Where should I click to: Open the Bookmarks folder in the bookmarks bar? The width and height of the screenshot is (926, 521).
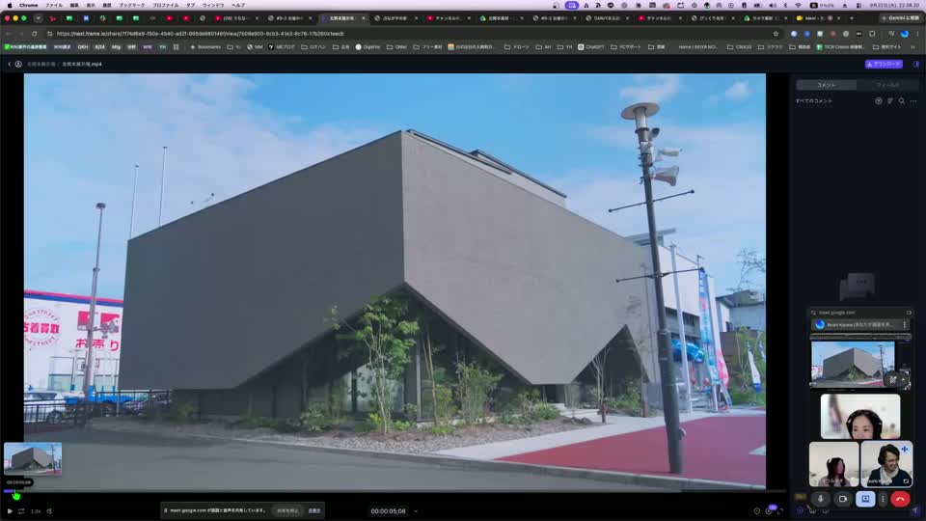205,46
